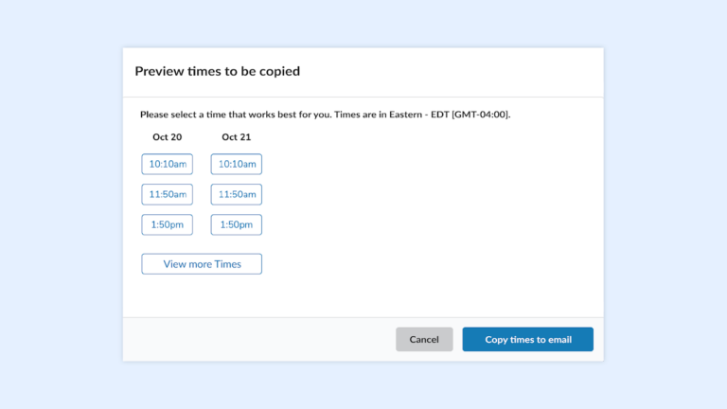
Task: Choose the 11:50am slot under Oct 21
Action: pos(237,194)
